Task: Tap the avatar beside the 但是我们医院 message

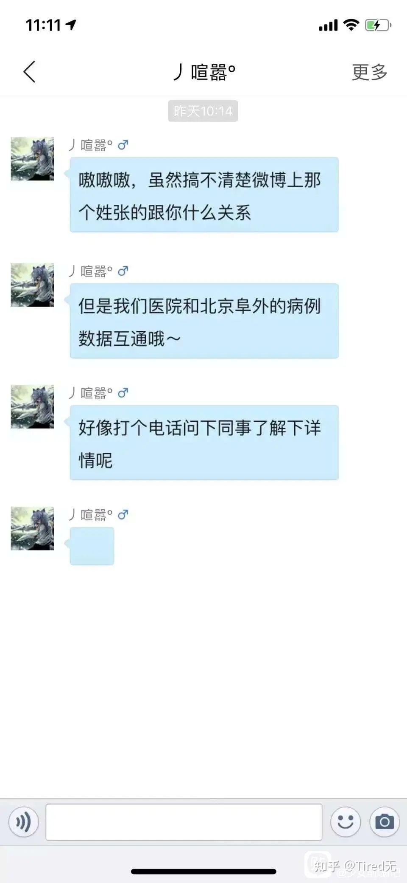Action: (33, 285)
